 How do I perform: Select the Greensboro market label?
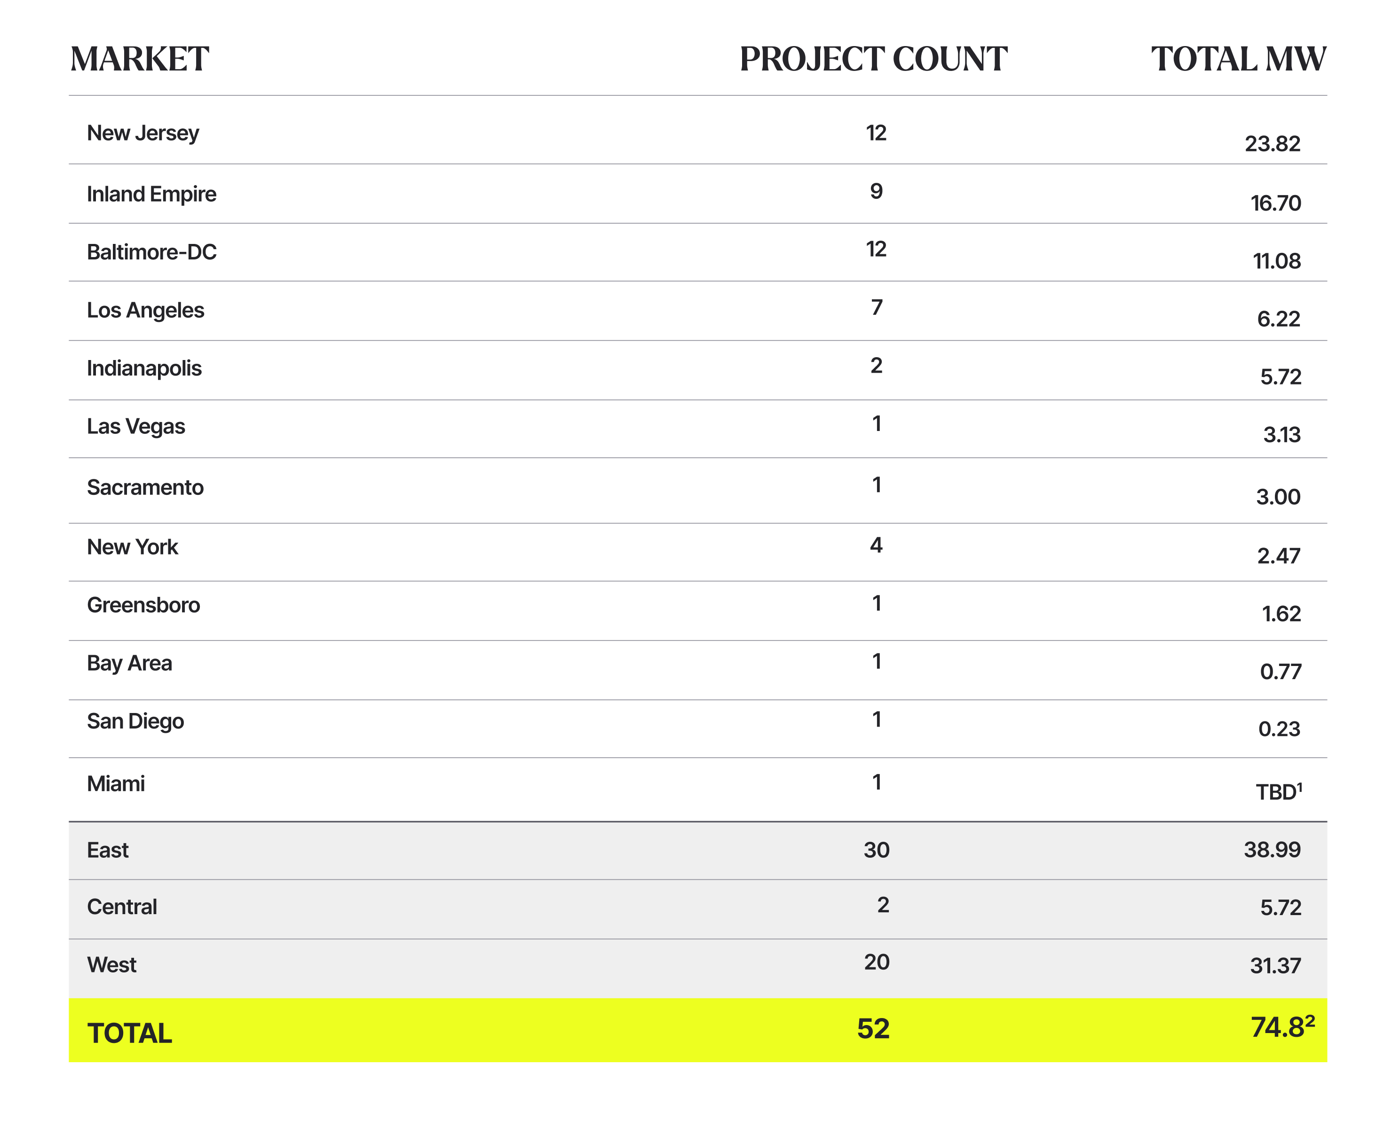coord(143,605)
